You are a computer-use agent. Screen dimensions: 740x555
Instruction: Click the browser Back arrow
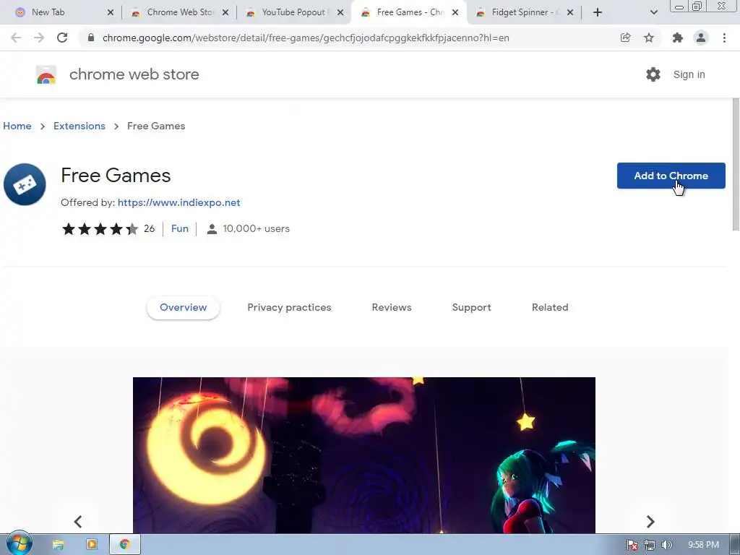coord(16,38)
